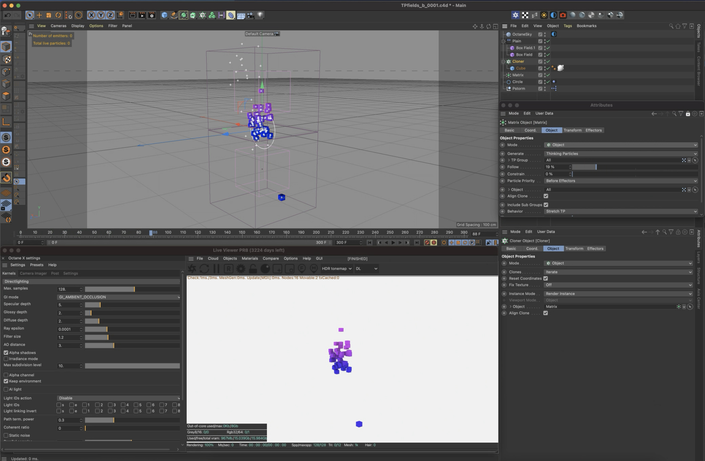Open the Effectors tab of Matrix Object
Screen dimensions: 705x461
pos(593,130)
